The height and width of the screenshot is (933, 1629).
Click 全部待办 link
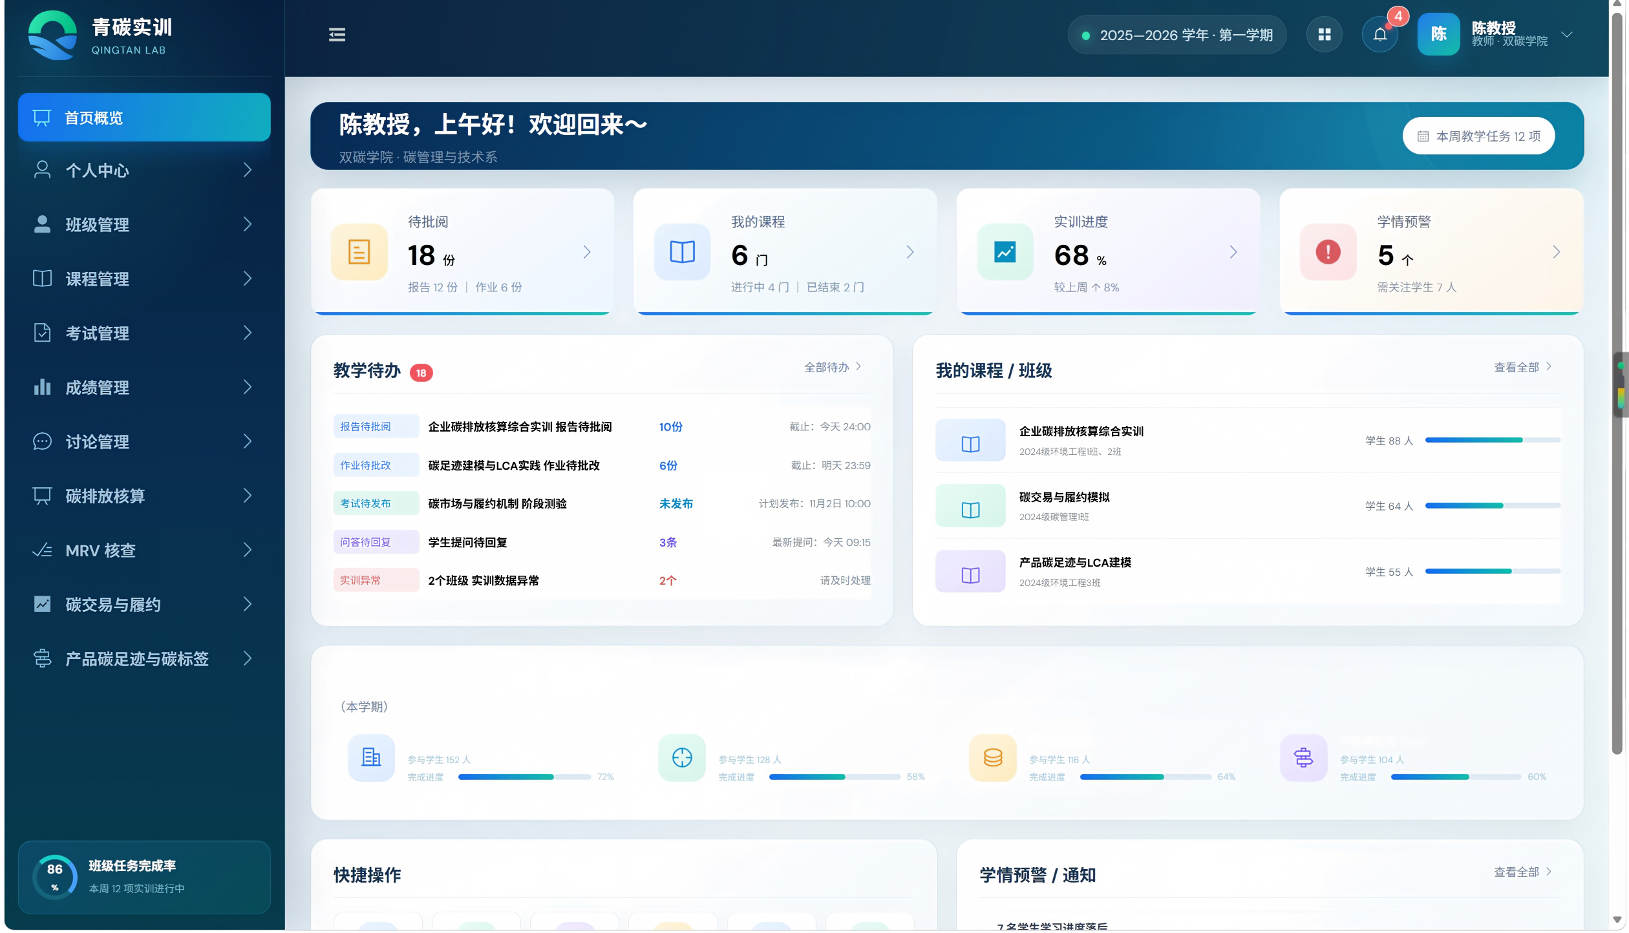[x=833, y=368]
